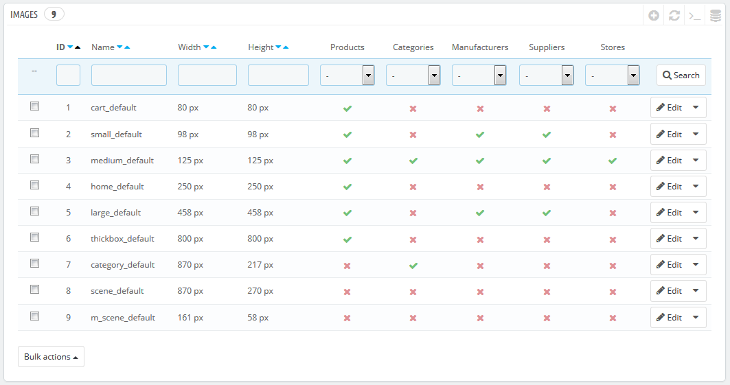Toggle Manufacturers checkmark for large_default

[480, 213]
